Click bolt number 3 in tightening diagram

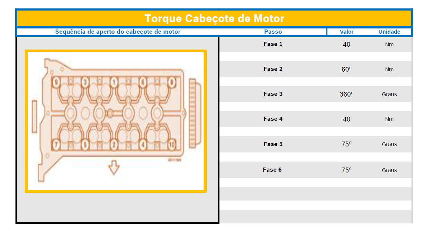click(85, 83)
